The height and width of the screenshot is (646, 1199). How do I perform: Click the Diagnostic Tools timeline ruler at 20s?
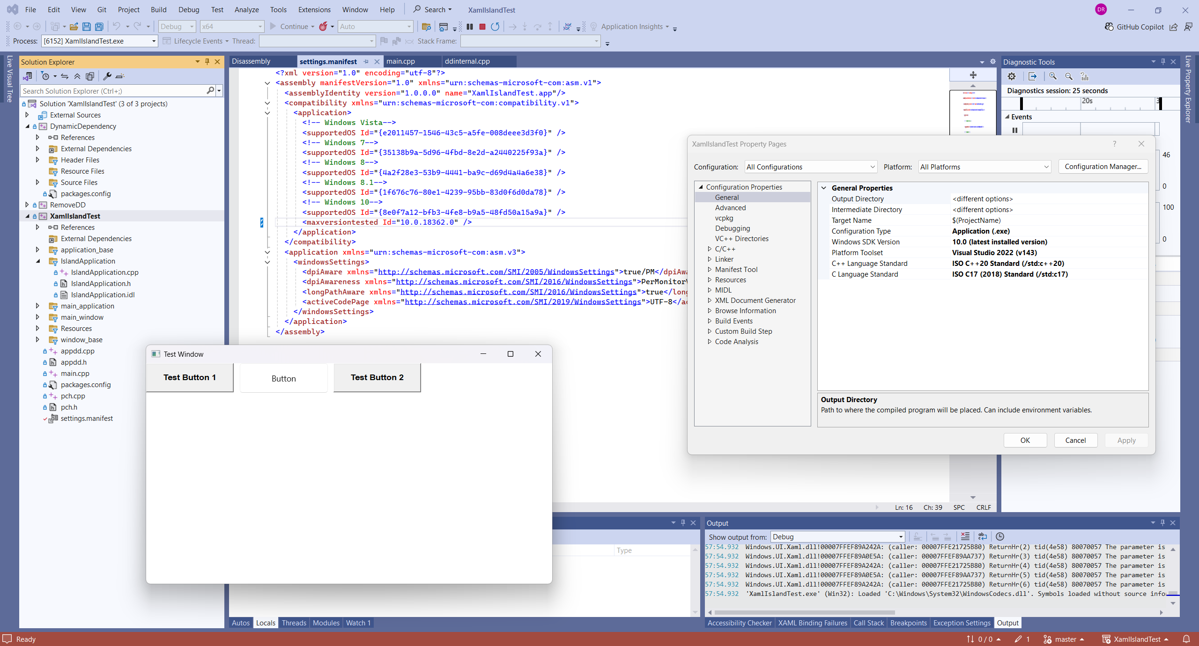coord(1087,102)
